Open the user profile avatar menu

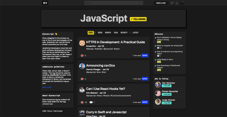(x=182, y=3)
